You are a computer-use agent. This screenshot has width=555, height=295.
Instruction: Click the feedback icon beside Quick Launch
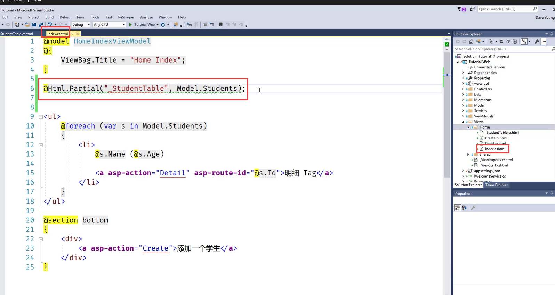coord(472,9)
